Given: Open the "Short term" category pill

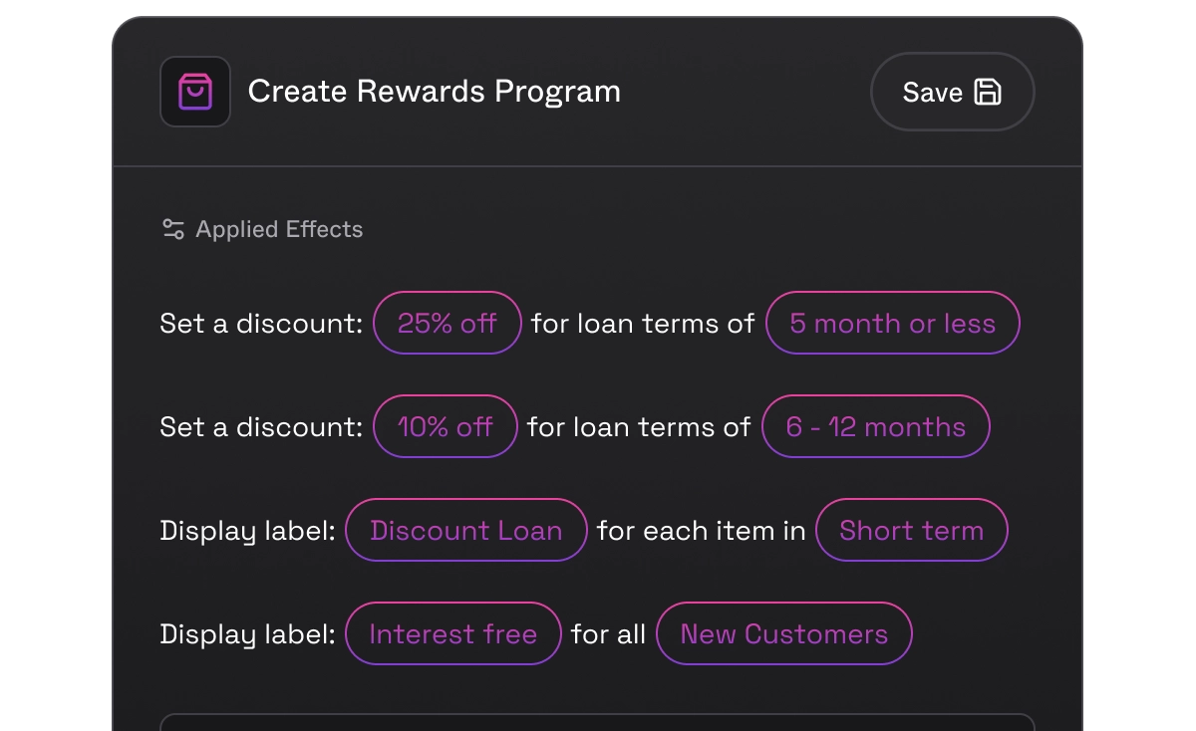Looking at the screenshot, I should [x=911, y=530].
